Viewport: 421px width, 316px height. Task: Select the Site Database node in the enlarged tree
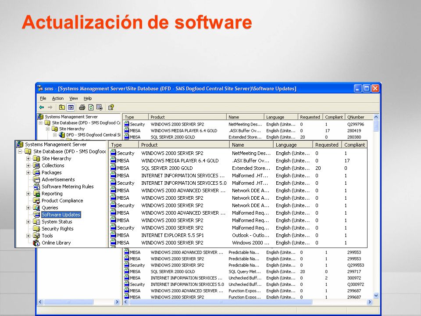(70, 151)
